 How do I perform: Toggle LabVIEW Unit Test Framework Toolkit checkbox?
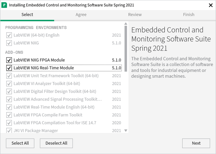pyautogui.click(x=9, y=76)
